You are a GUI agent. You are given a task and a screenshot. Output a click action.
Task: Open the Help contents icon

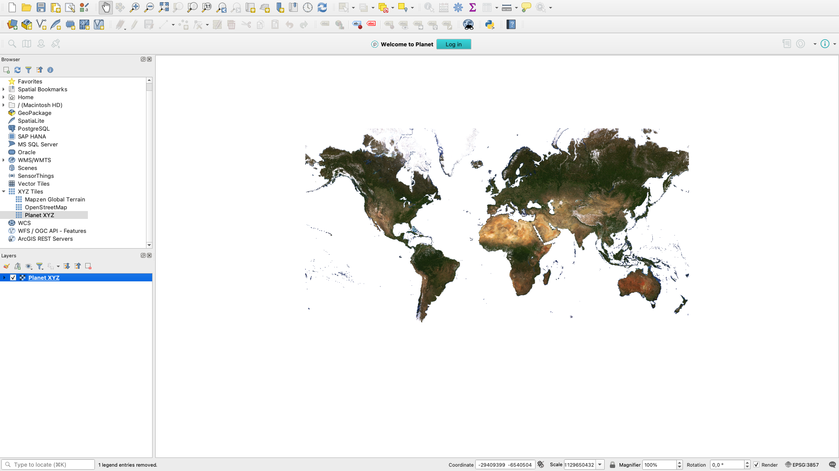tap(511, 24)
